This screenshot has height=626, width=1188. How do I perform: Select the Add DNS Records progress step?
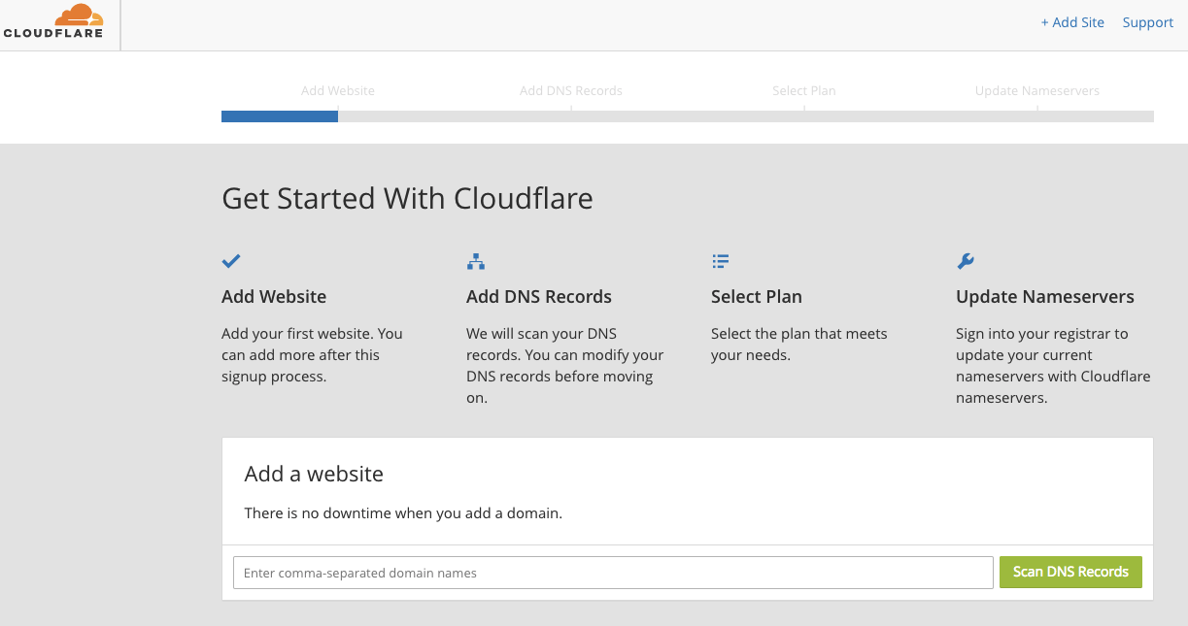click(570, 90)
